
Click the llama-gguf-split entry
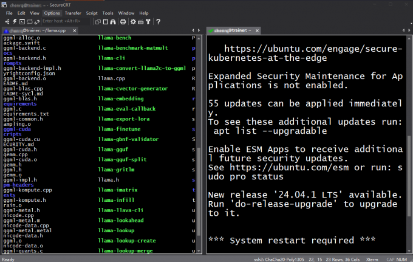pyautogui.click(x=122, y=159)
